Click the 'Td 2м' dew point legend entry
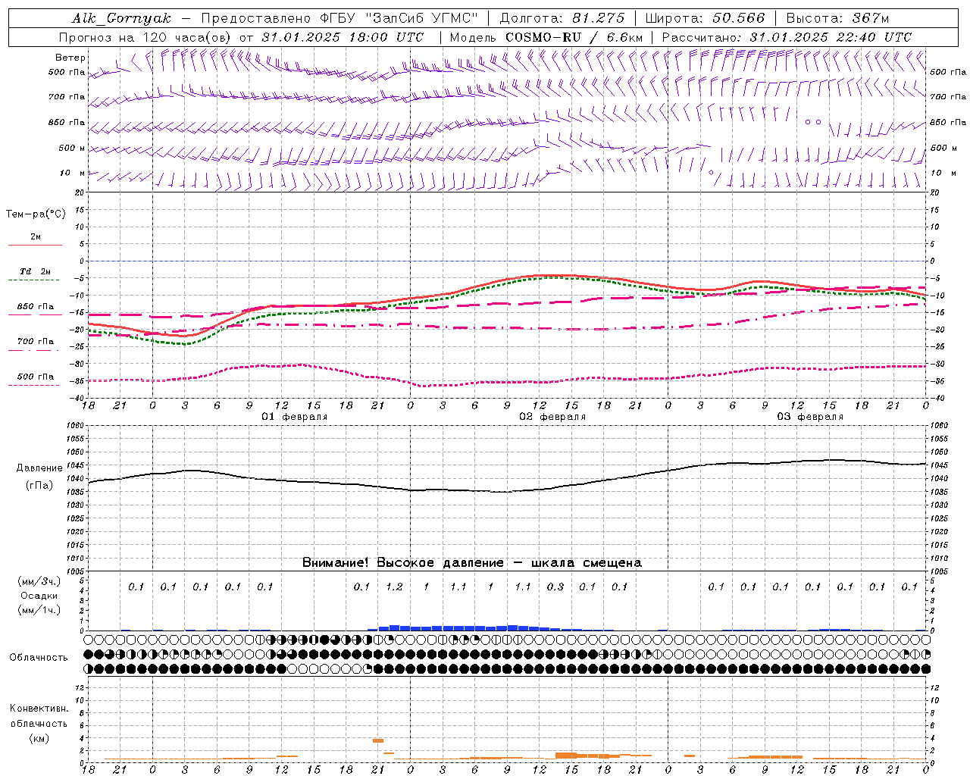 click(36, 271)
